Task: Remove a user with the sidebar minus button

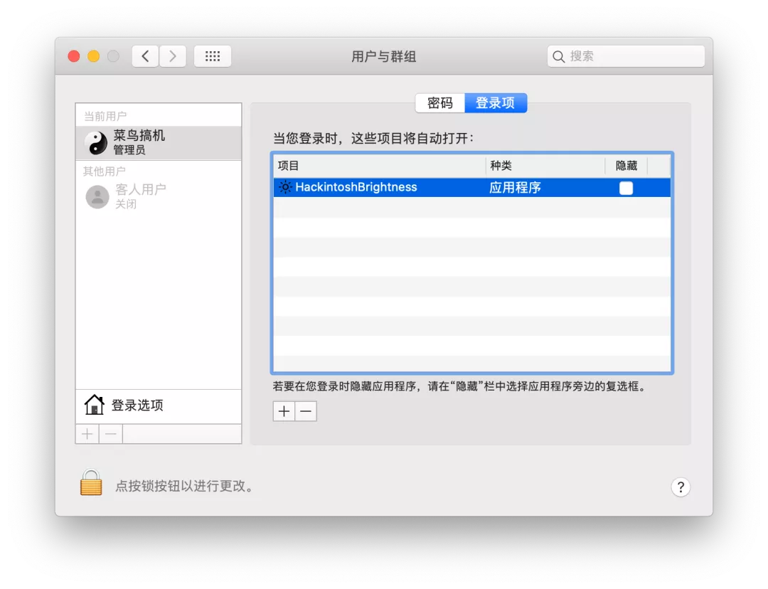Action: [111, 434]
